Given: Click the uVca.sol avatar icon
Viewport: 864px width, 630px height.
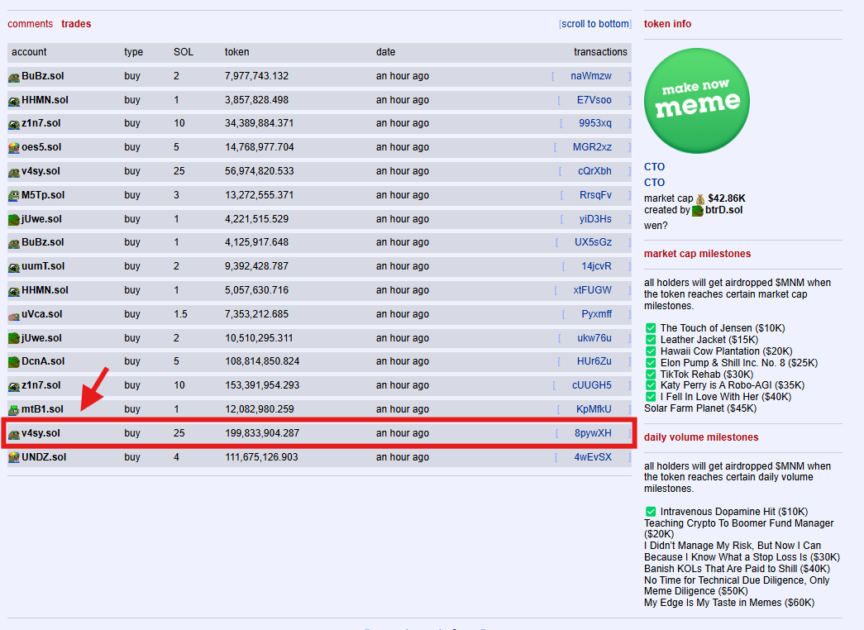Looking at the screenshot, I should point(14,315).
